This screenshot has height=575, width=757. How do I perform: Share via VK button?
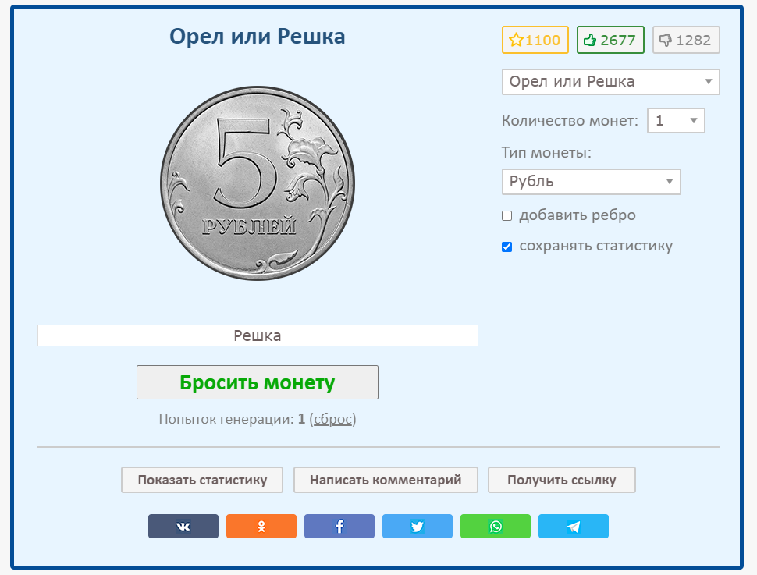click(183, 527)
